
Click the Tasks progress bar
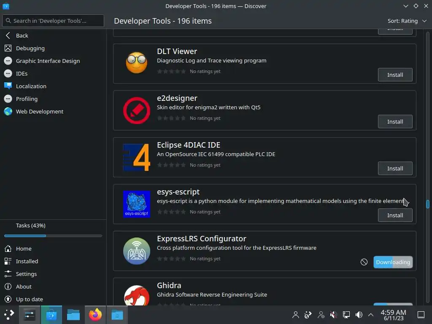click(53, 236)
